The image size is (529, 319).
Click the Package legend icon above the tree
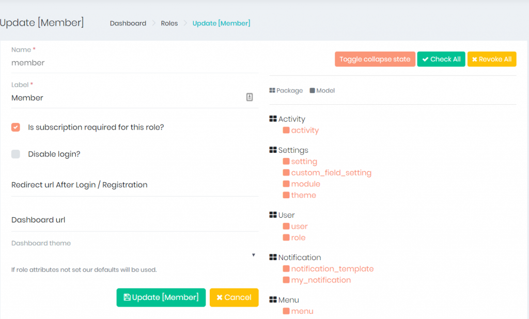pos(272,90)
